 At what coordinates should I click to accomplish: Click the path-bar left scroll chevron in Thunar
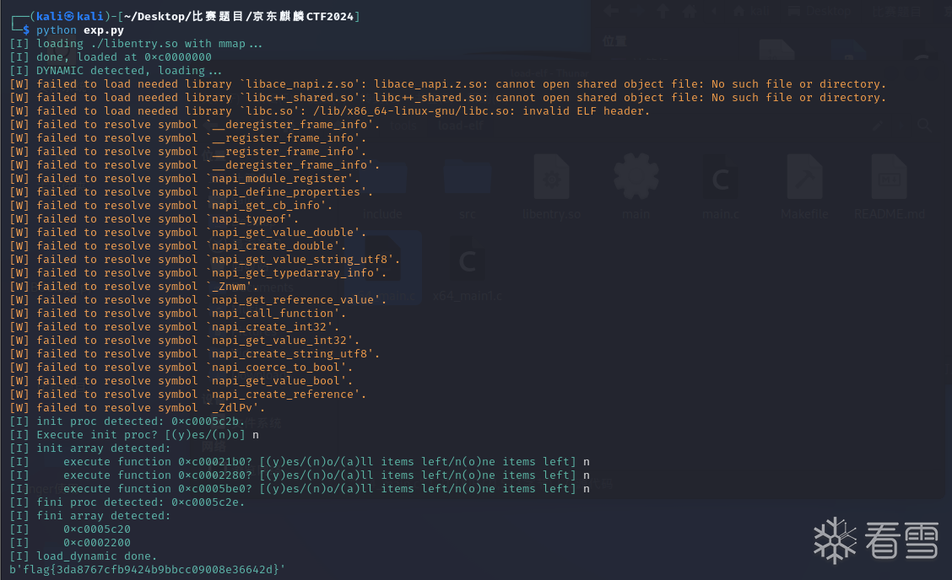(x=715, y=11)
